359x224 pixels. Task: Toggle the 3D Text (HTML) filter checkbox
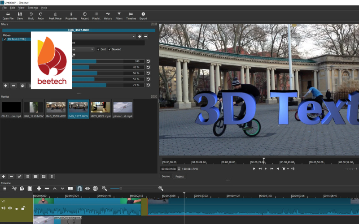point(5,39)
